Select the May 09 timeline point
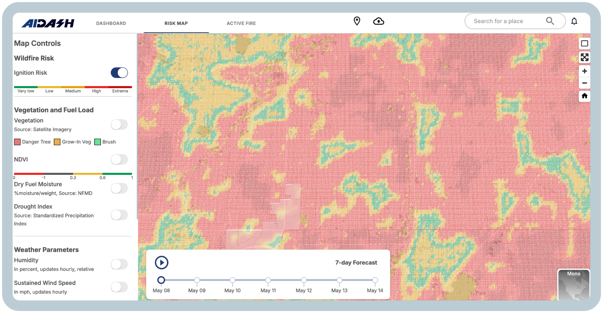603x313 pixels. 197,280
